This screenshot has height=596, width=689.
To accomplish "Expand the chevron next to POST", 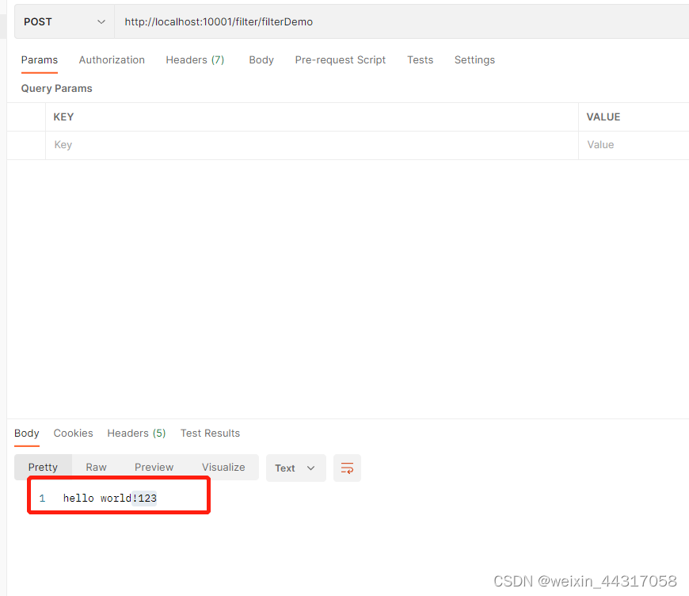I will pyautogui.click(x=100, y=22).
